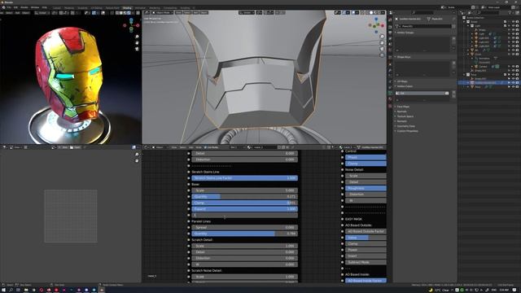
Task: Switch to the Compositing workspace tab
Action: point(170,7)
